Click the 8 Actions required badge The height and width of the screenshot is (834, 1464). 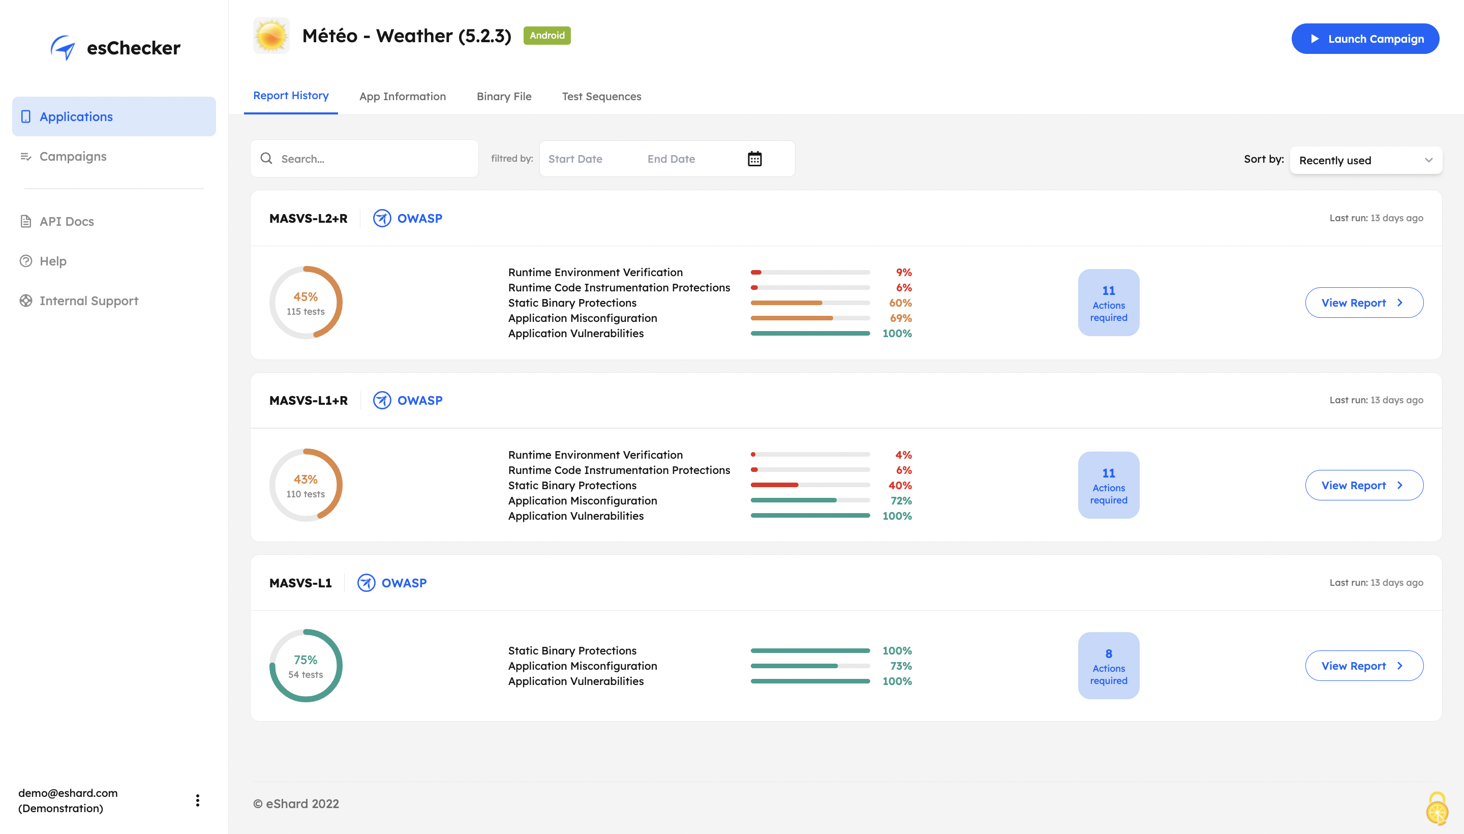[1108, 666]
